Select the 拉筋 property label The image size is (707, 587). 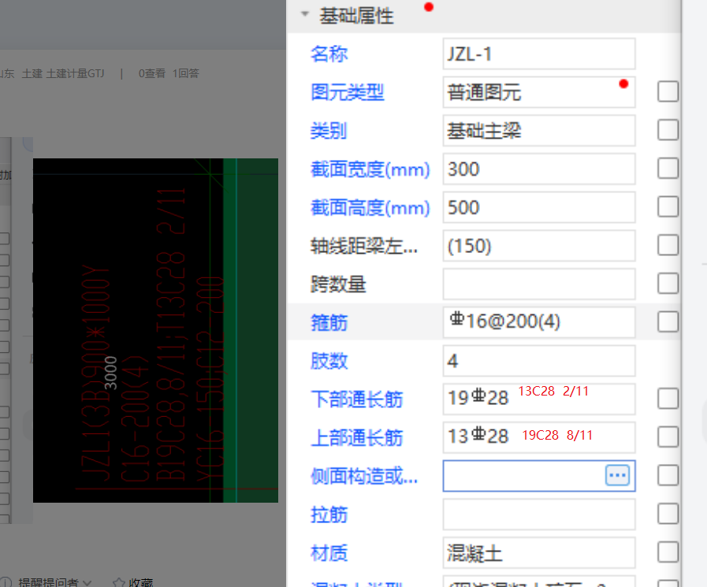[x=329, y=515]
